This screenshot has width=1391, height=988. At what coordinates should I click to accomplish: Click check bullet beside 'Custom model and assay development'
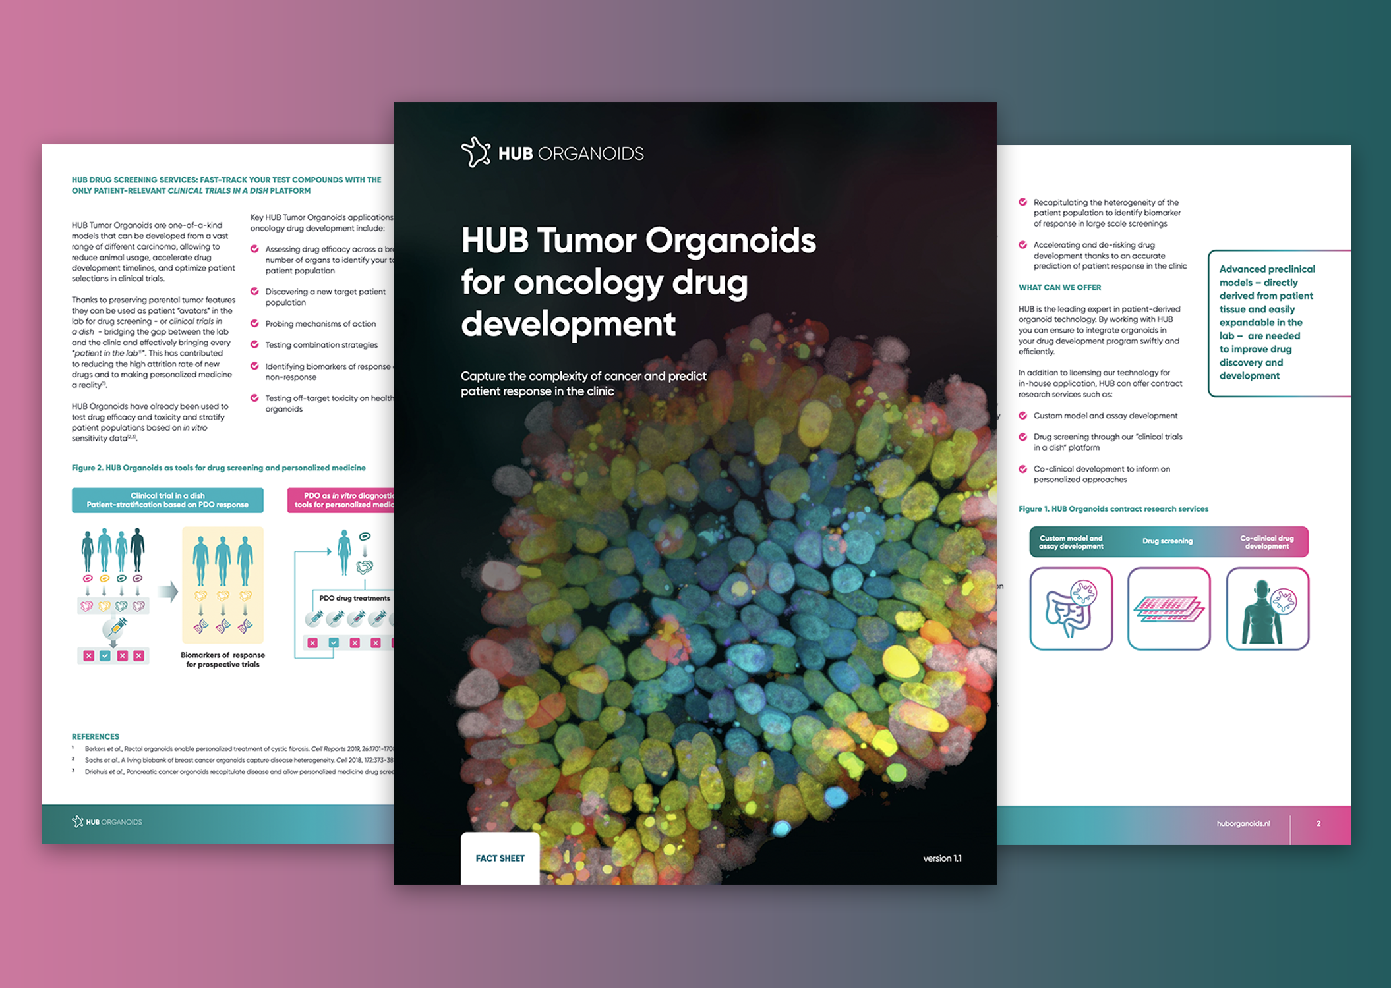pos(1022,416)
